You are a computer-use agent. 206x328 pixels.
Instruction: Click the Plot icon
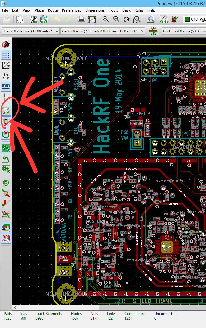pyautogui.click(x=92, y=19)
